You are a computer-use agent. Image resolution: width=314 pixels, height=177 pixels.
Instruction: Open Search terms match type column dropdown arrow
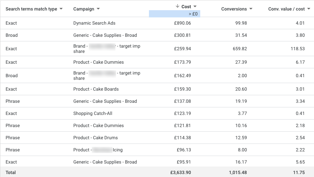[61, 9]
